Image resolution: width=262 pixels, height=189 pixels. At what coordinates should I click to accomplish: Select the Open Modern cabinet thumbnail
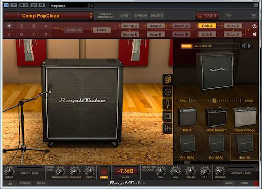click(x=216, y=120)
